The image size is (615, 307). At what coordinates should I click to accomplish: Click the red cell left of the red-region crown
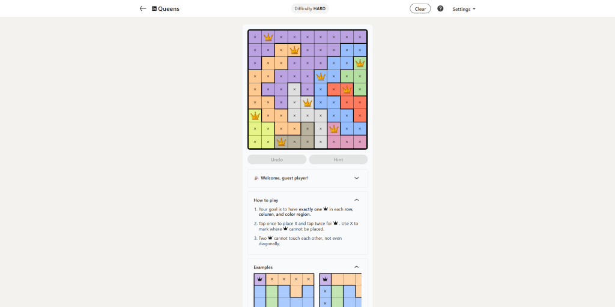click(334, 89)
